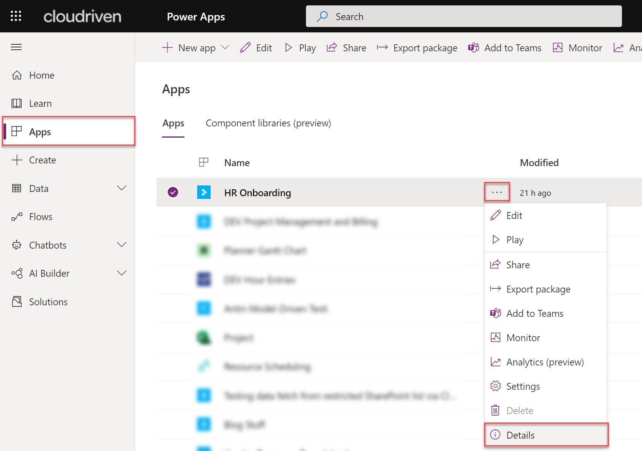Viewport: 642px width, 451px height.
Task: Open Flows from the left navigation
Action: pyautogui.click(x=41, y=217)
